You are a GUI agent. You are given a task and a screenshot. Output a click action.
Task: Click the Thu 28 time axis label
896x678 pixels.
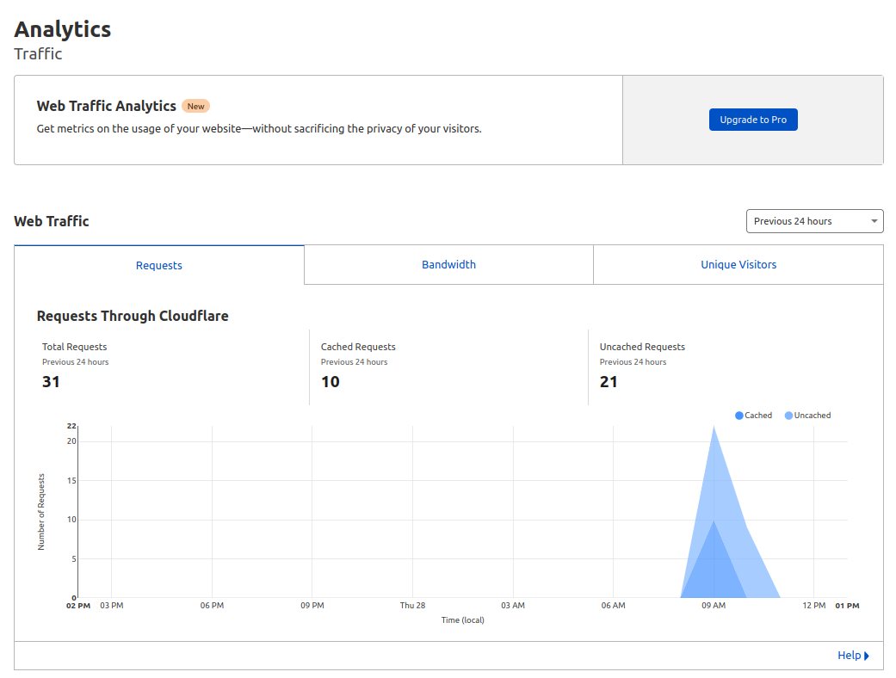(x=412, y=606)
